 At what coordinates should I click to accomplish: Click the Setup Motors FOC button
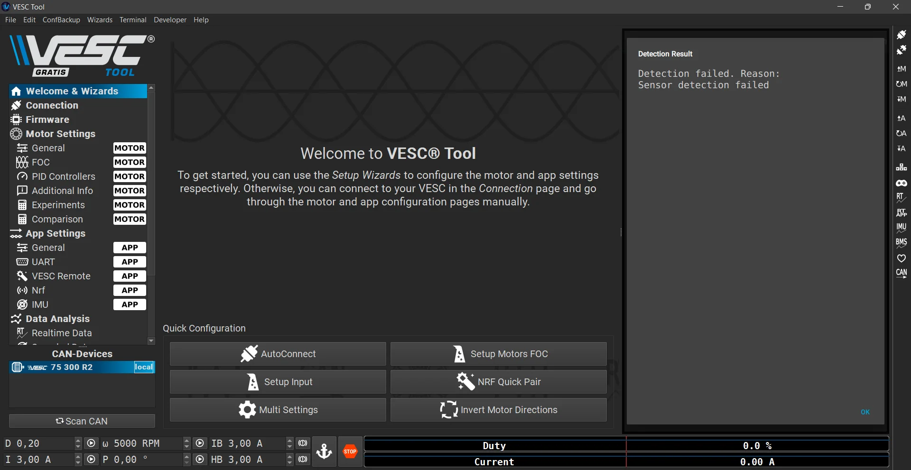[x=499, y=354]
